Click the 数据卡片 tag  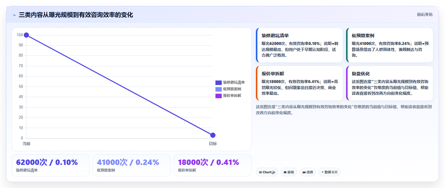pos(330,172)
